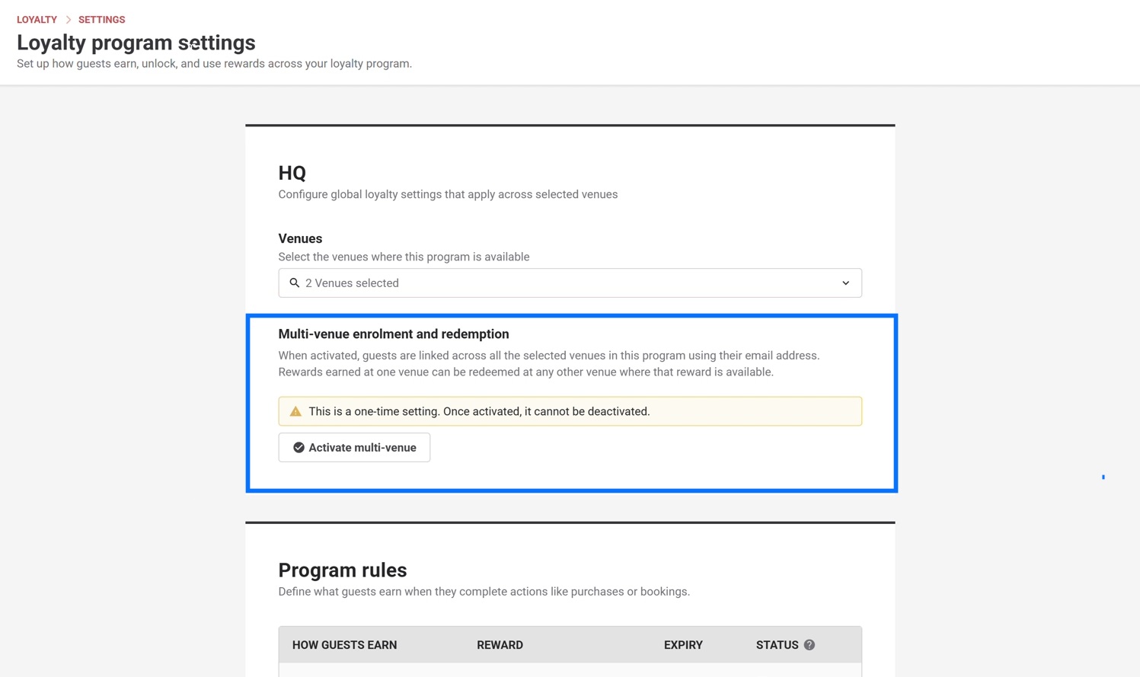Click the checkmark icon on Activate multi-venue
1140x677 pixels.
click(x=299, y=448)
